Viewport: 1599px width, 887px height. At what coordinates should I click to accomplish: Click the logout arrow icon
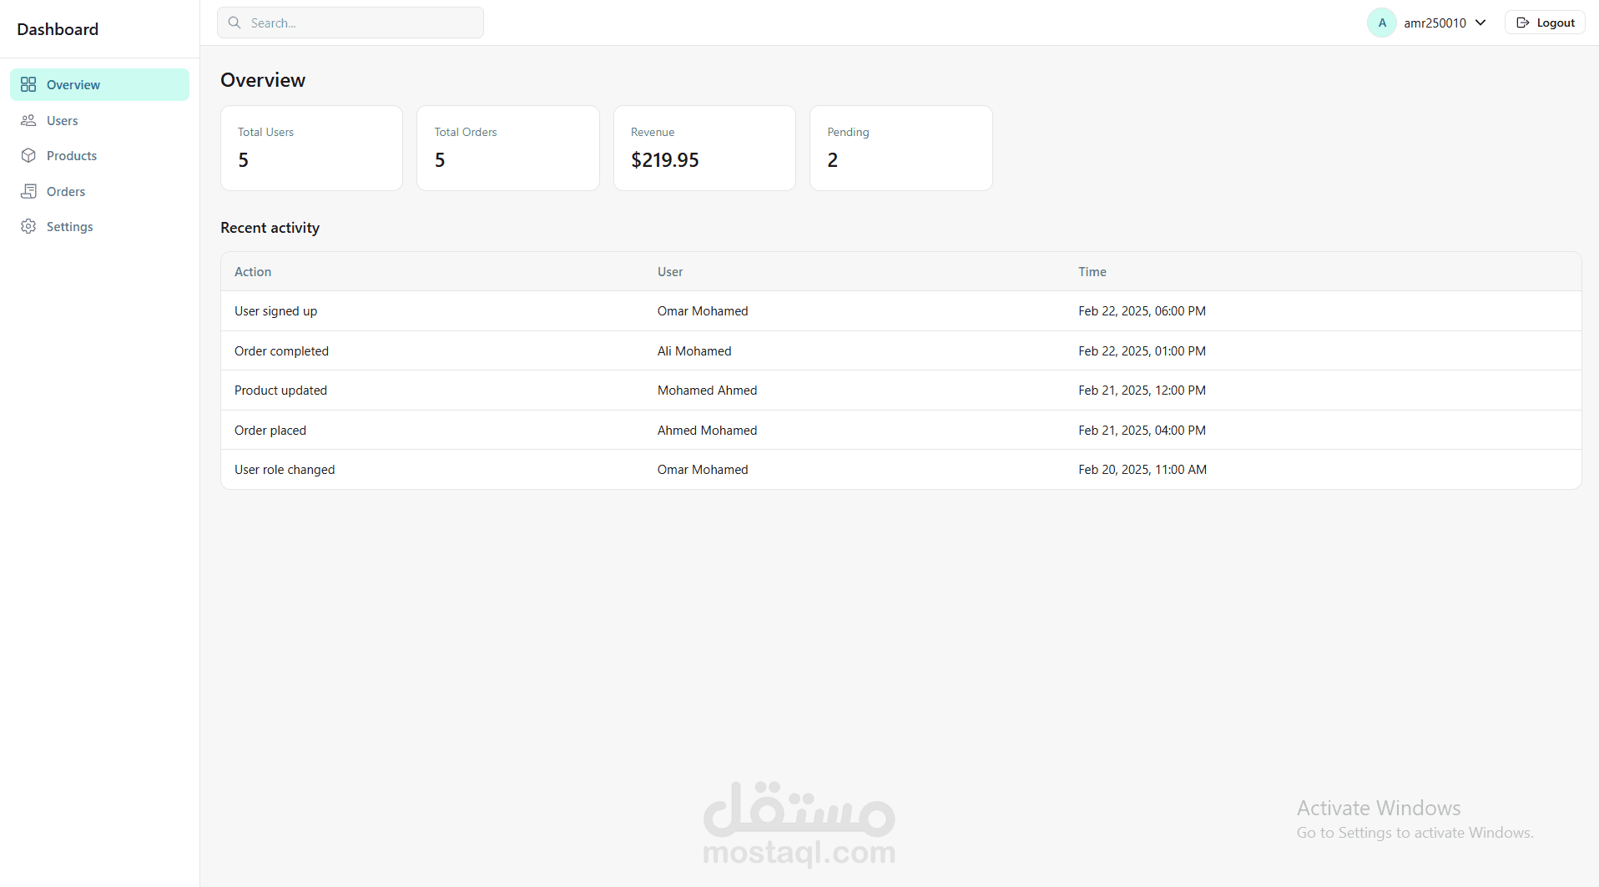click(x=1523, y=23)
